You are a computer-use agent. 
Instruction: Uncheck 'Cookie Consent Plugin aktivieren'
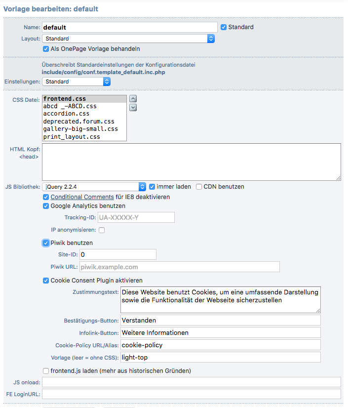point(46,281)
